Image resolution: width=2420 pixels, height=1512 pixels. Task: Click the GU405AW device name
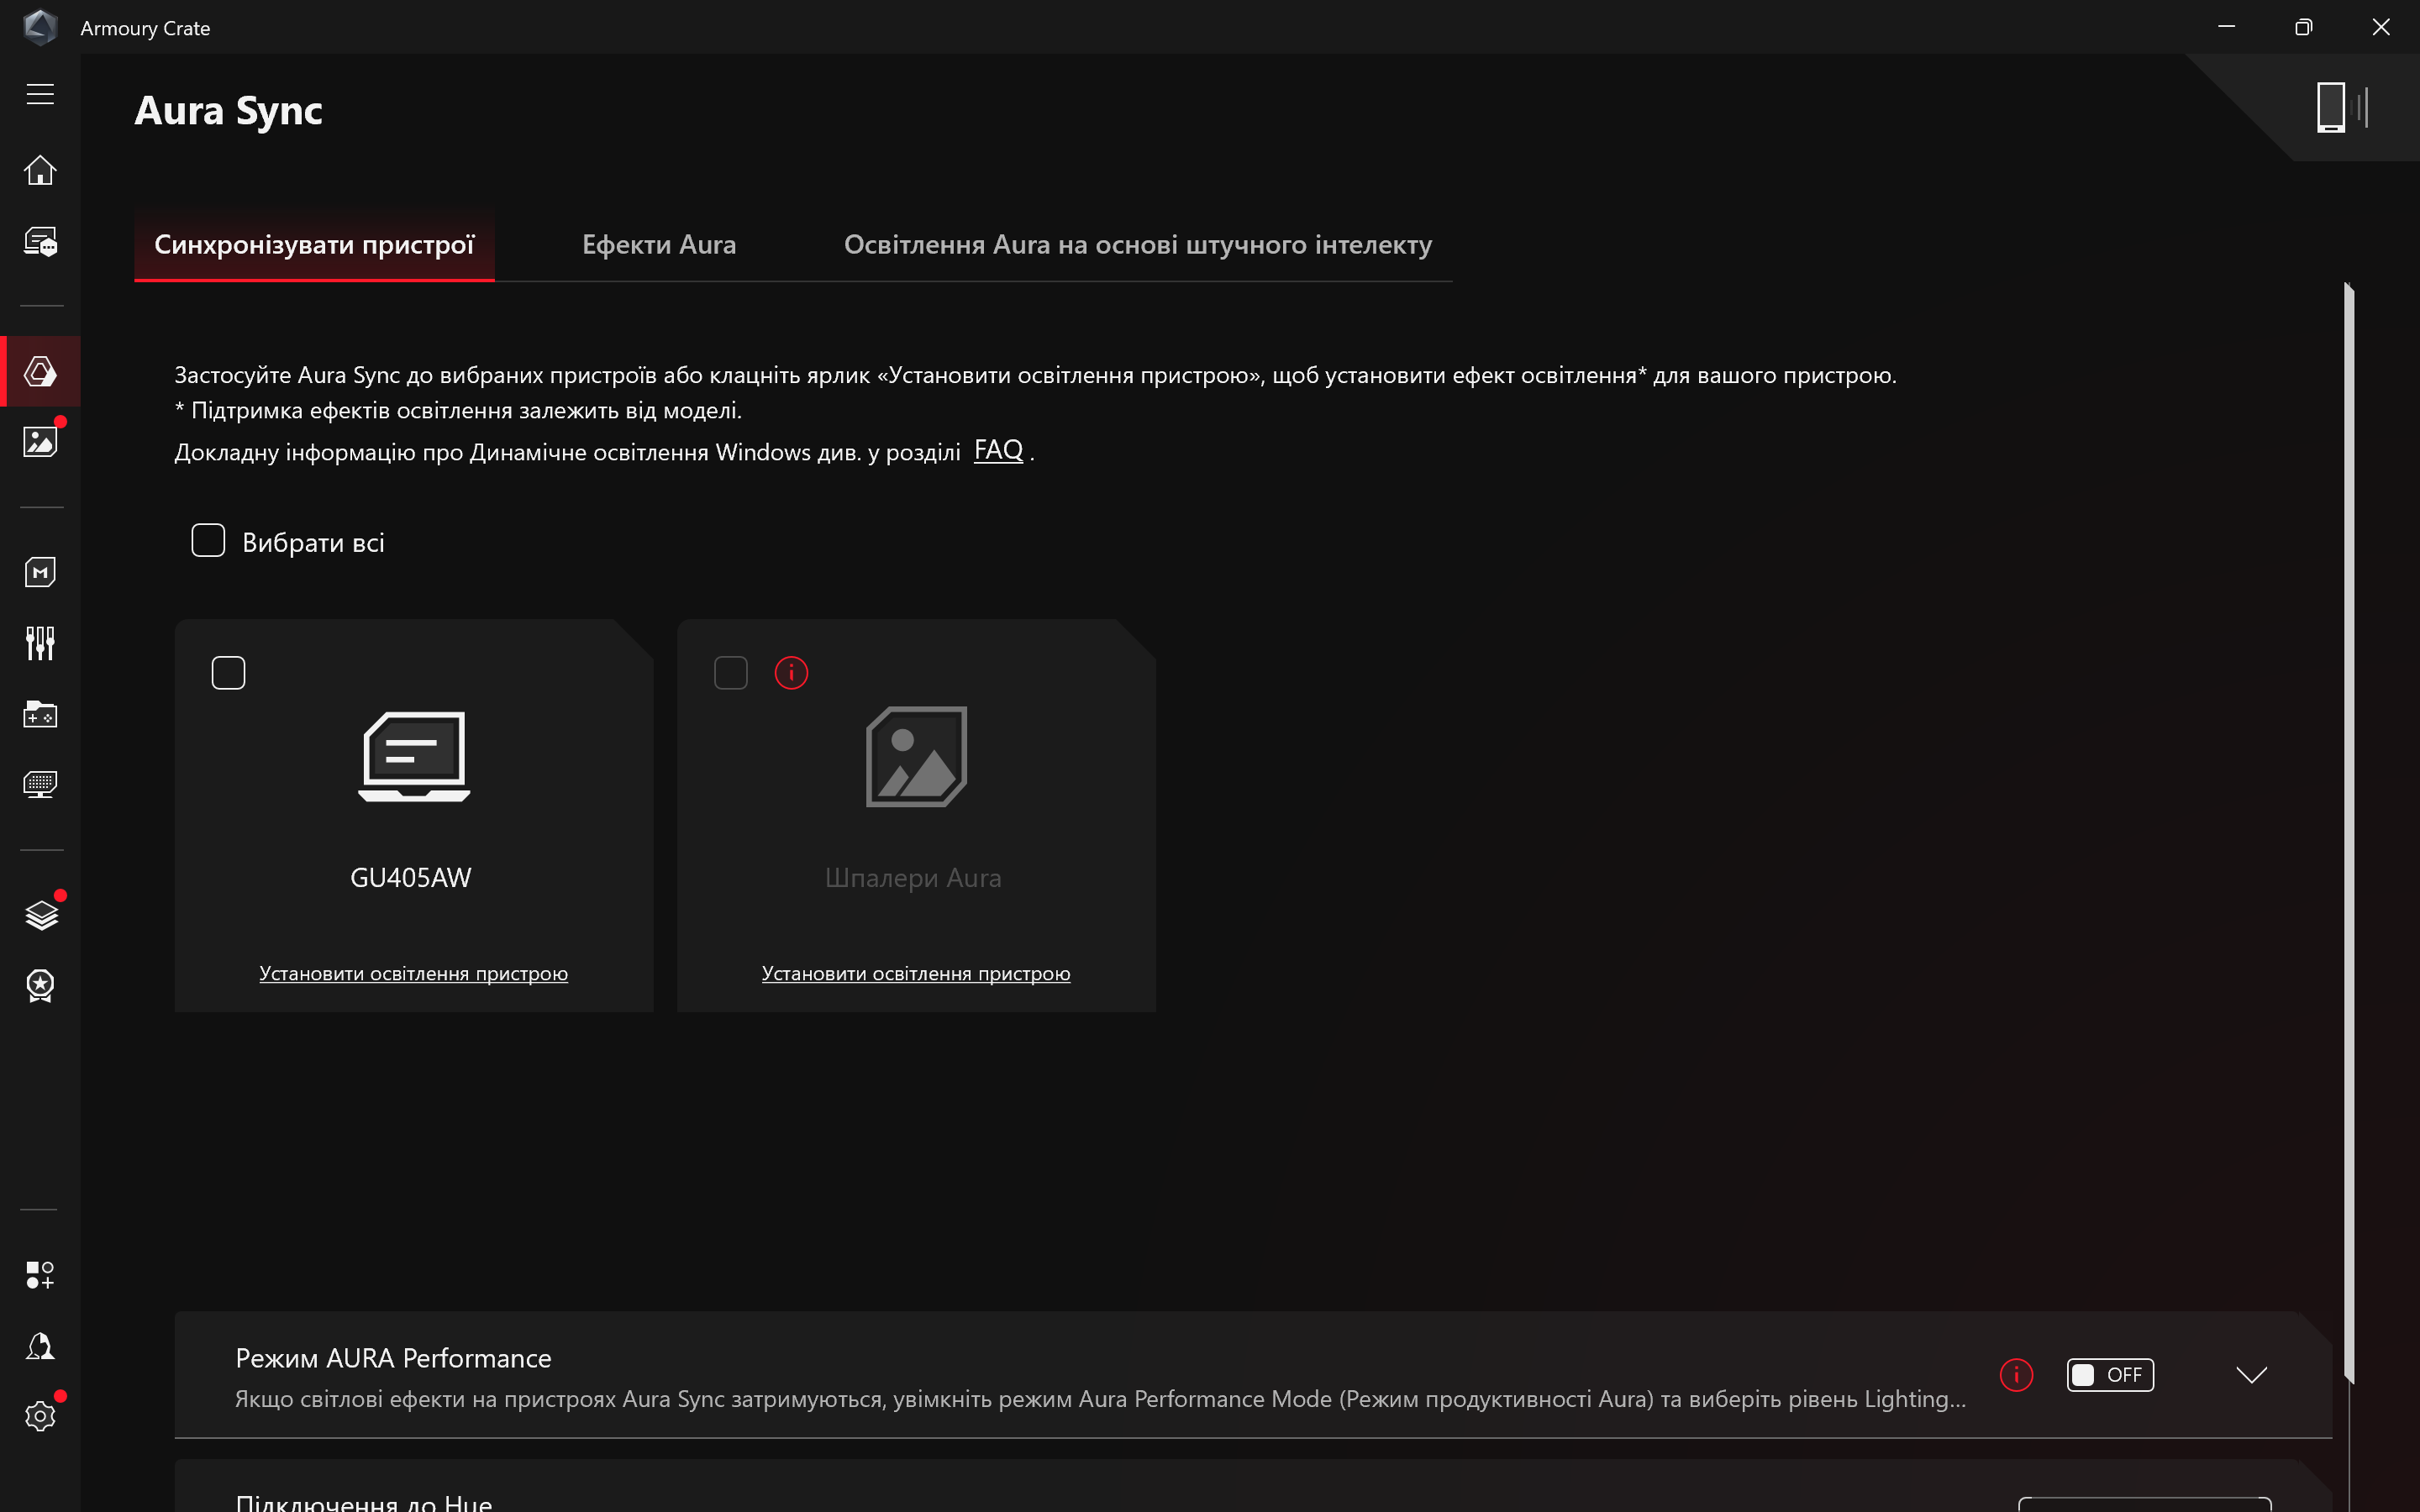411,877
